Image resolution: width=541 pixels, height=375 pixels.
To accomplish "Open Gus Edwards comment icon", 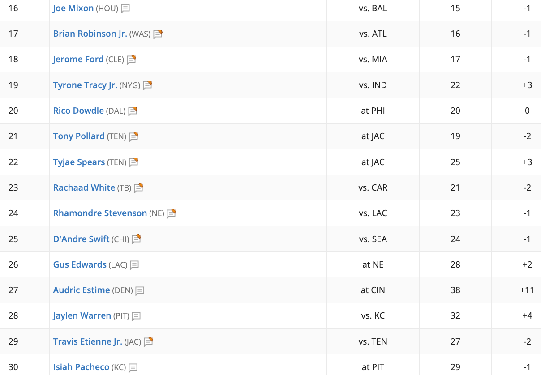I will click(x=134, y=265).
